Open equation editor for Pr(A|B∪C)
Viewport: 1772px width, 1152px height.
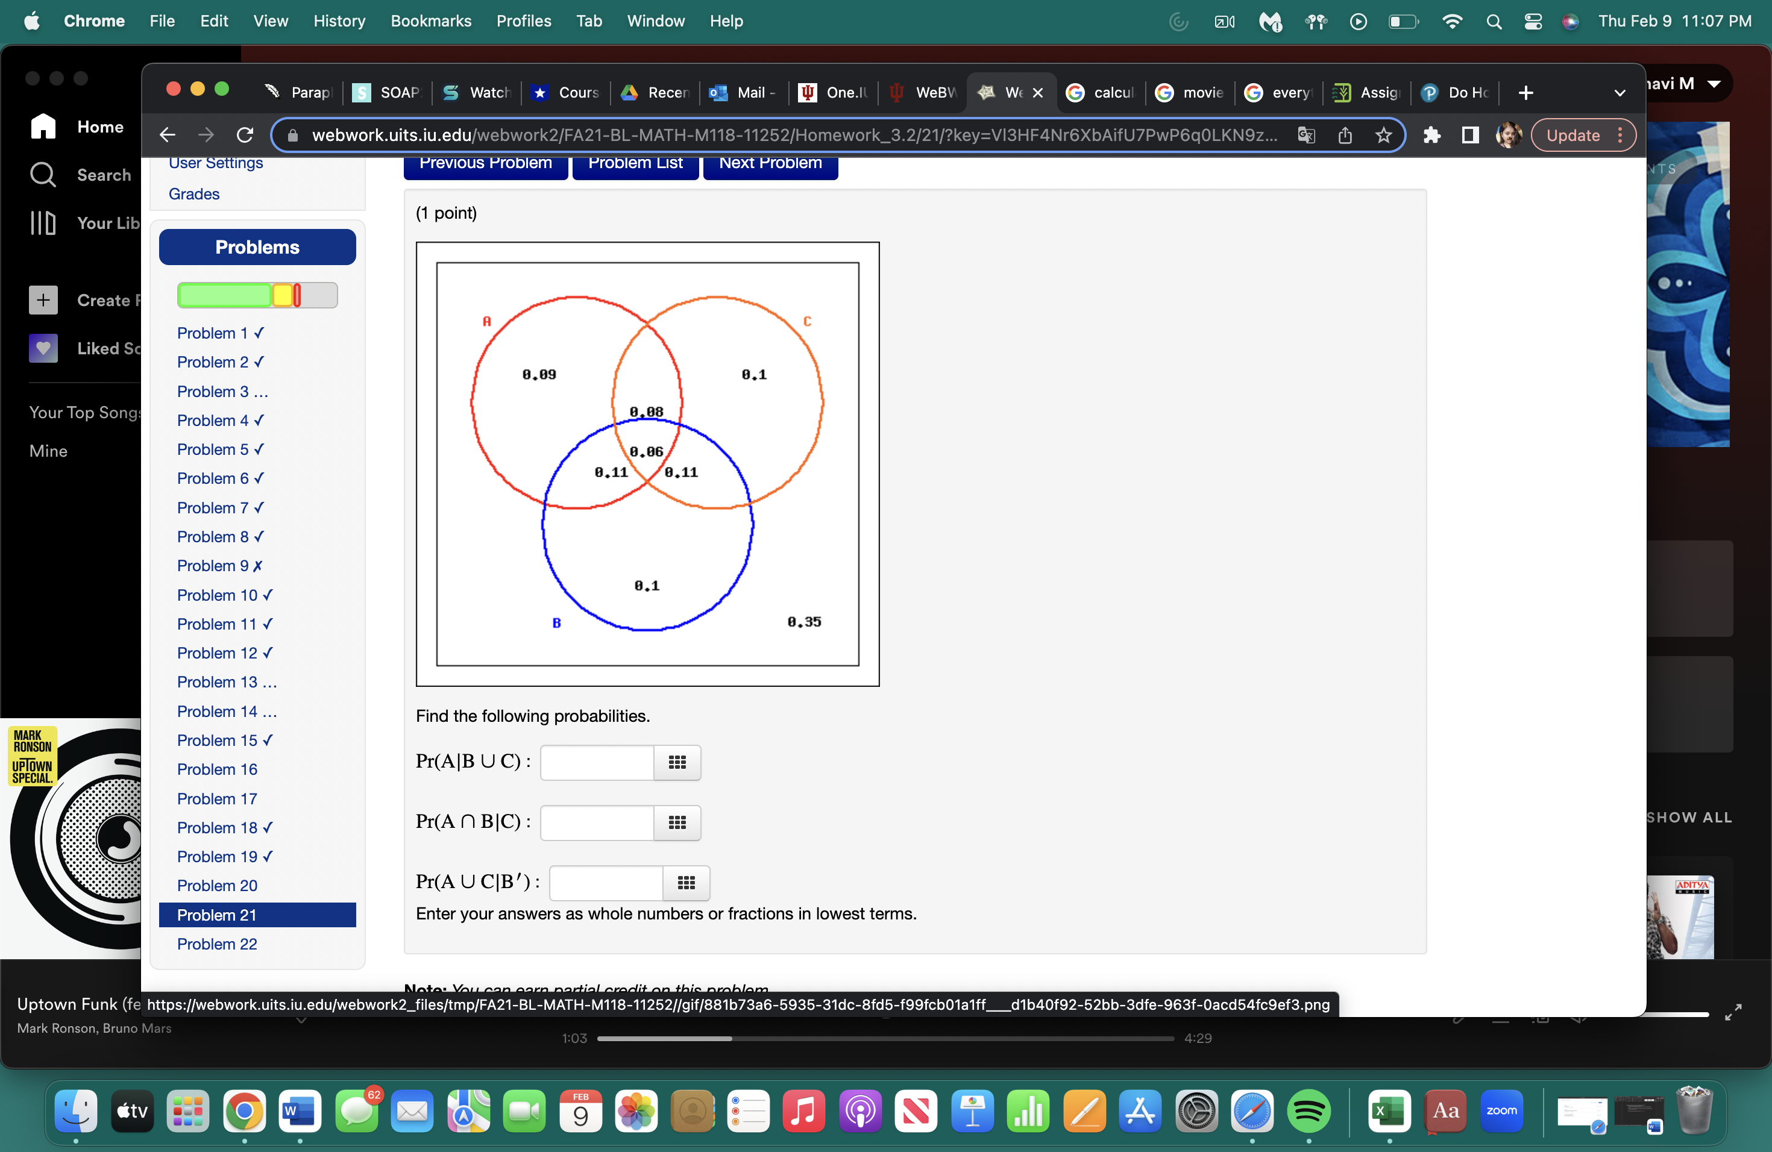click(x=676, y=762)
